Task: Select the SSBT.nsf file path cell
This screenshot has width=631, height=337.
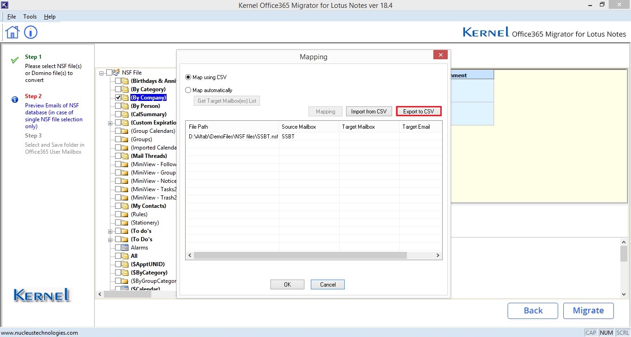Action: 232,137
